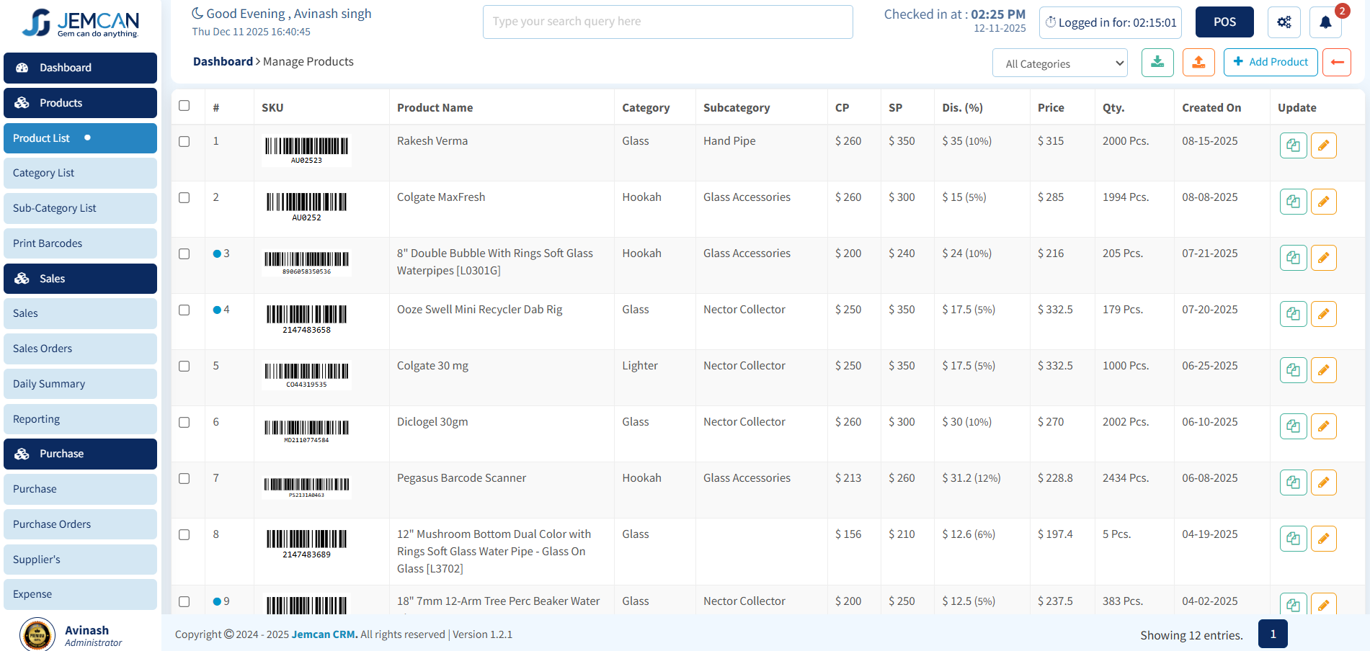
Task: Click the Add Product button
Action: (1270, 62)
